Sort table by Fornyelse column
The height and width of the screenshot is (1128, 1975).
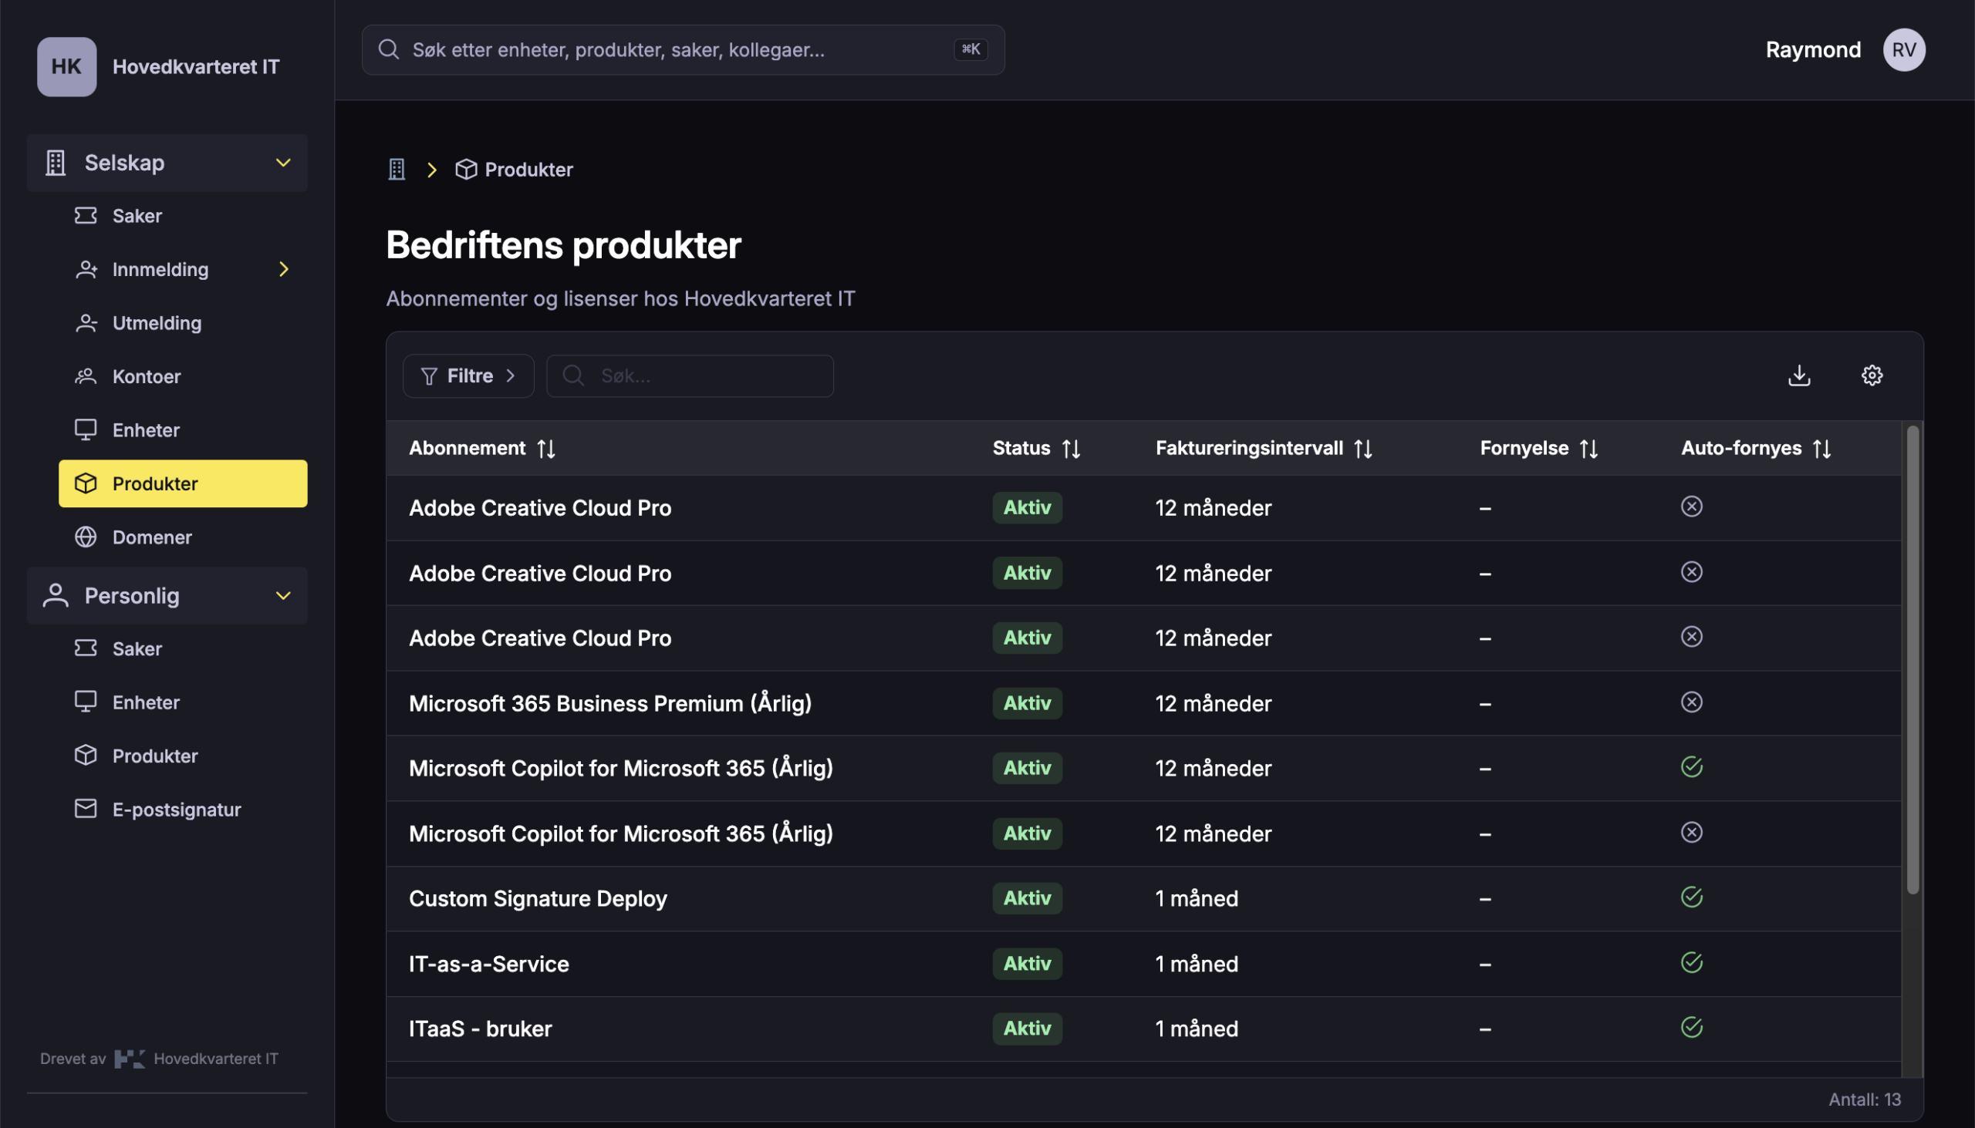pyautogui.click(x=1589, y=449)
